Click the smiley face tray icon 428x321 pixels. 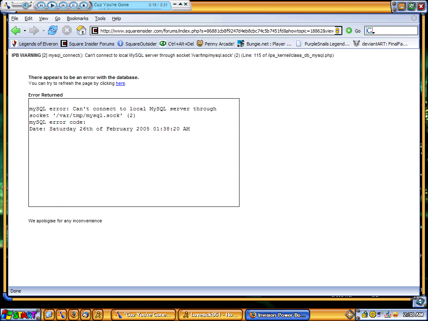395,315
